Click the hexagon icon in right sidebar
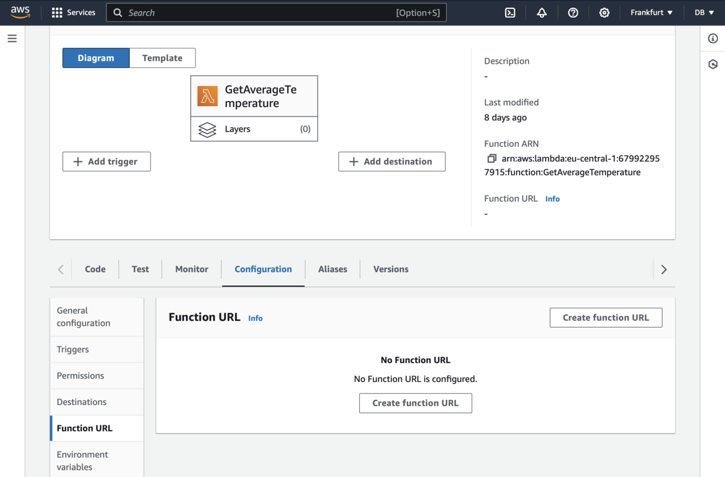The width and height of the screenshot is (725, 477). (x=713, y=64)
